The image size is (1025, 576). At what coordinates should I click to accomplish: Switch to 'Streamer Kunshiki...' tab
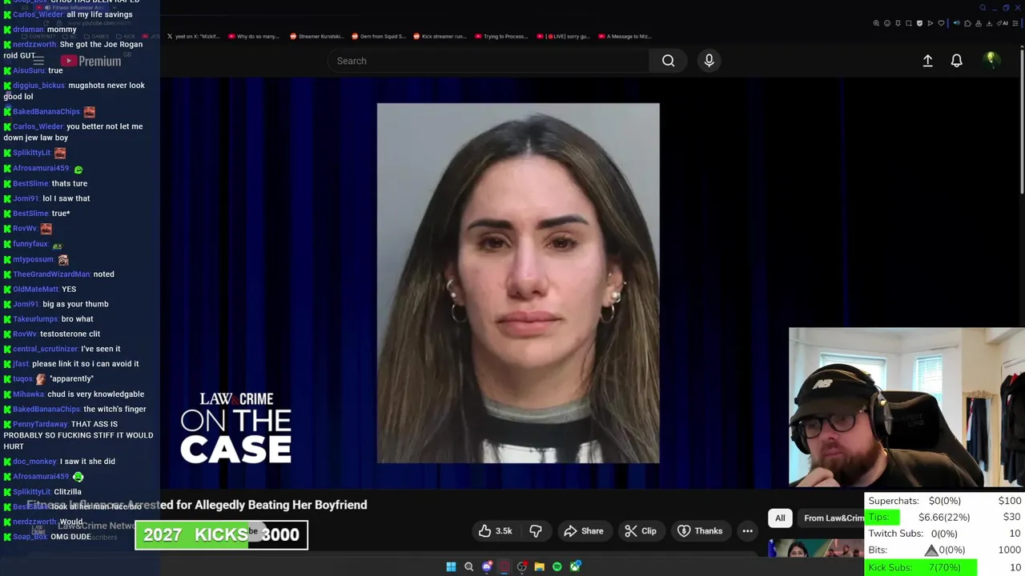(x=316, y=36)
